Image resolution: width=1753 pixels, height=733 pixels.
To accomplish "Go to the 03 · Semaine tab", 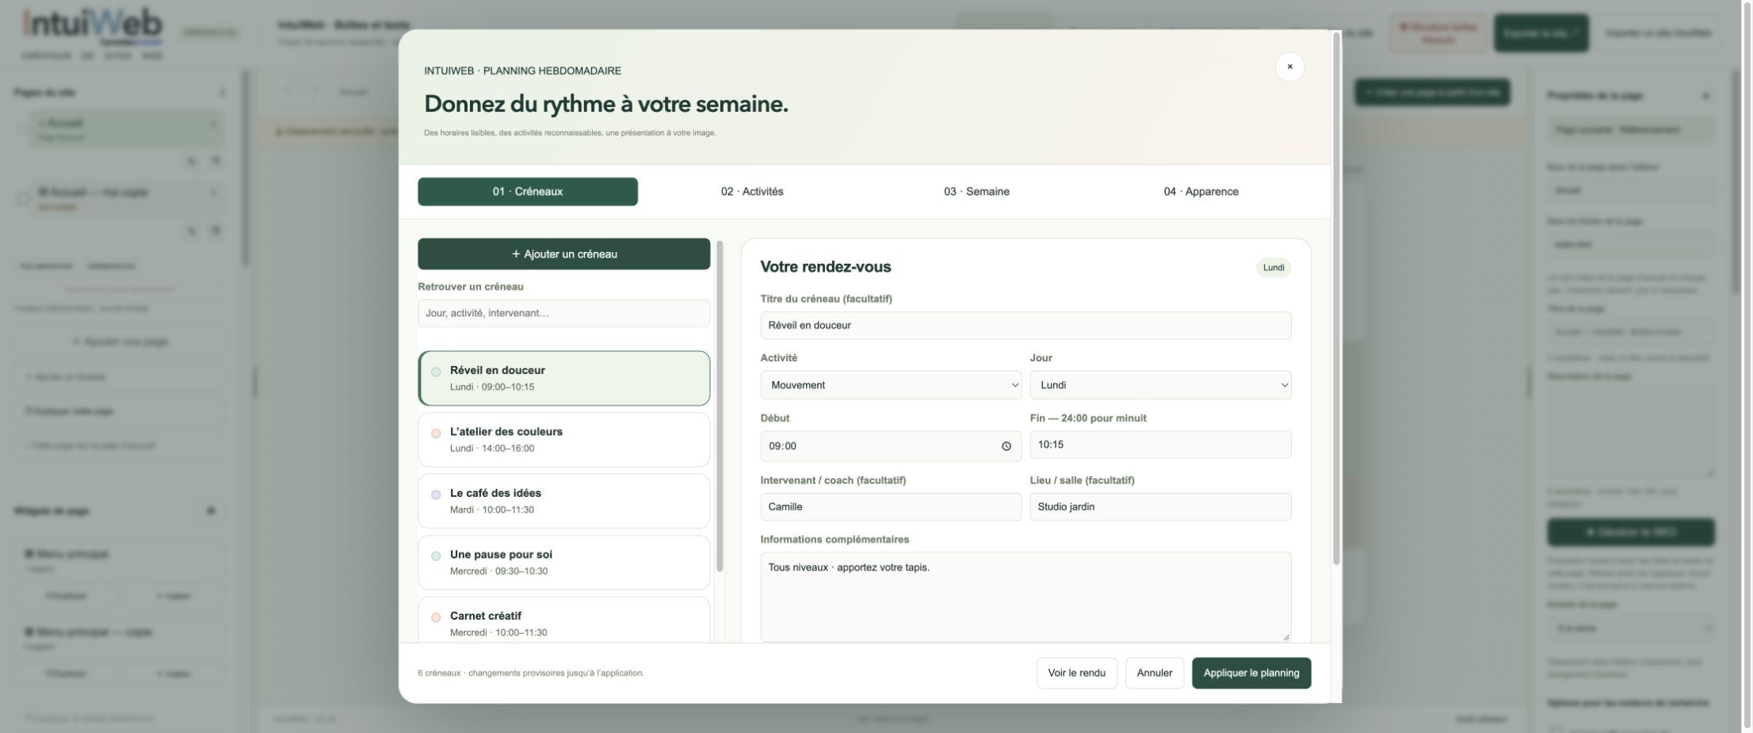I will (976, 192).
